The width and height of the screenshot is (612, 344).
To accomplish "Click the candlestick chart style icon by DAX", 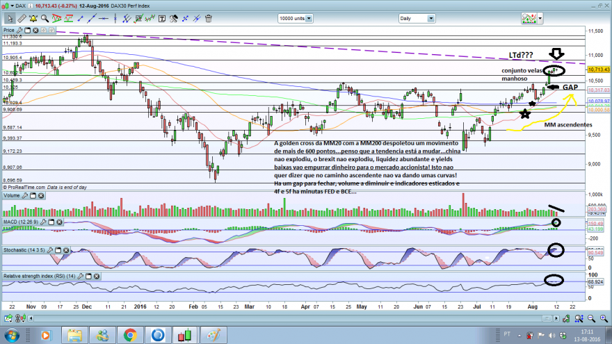I will click(x=5, y=6).
